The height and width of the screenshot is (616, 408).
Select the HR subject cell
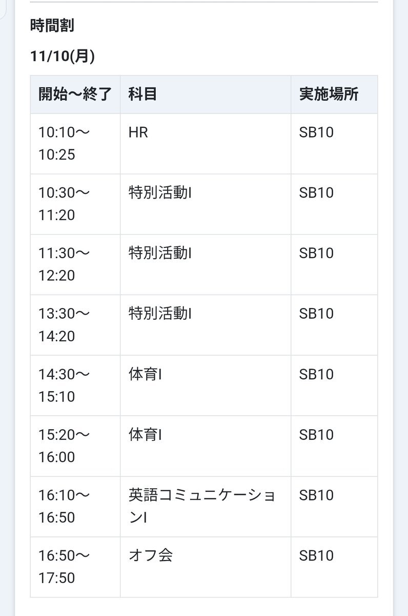click(x=138, y=132)
